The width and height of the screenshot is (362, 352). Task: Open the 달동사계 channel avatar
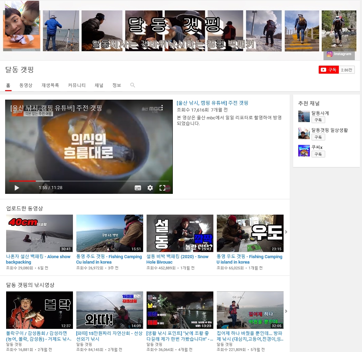tap(304, 116)
